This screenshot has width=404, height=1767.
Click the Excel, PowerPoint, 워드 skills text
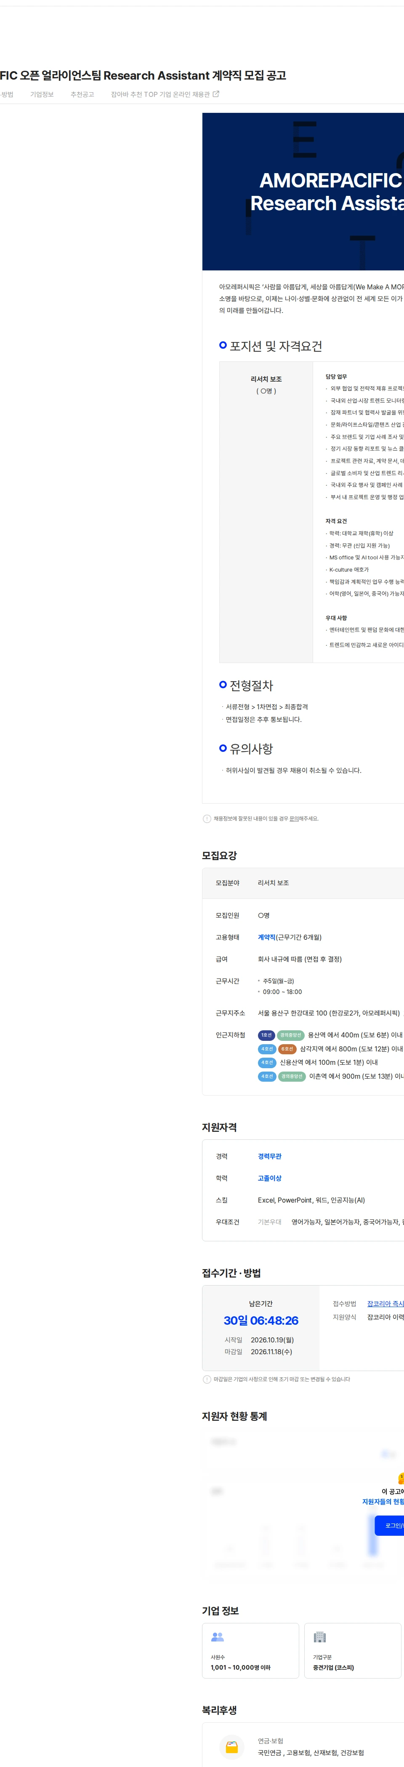[311, 1200]
